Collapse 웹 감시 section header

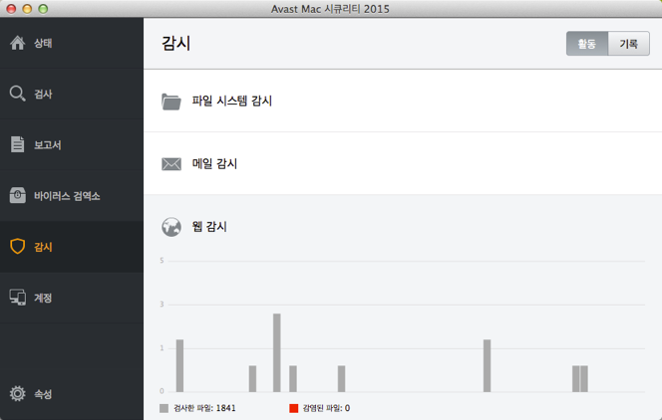[x=403, y=227]
